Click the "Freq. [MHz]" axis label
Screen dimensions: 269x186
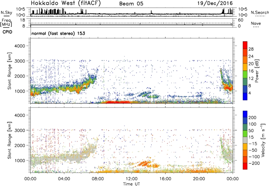pos(6,22)
